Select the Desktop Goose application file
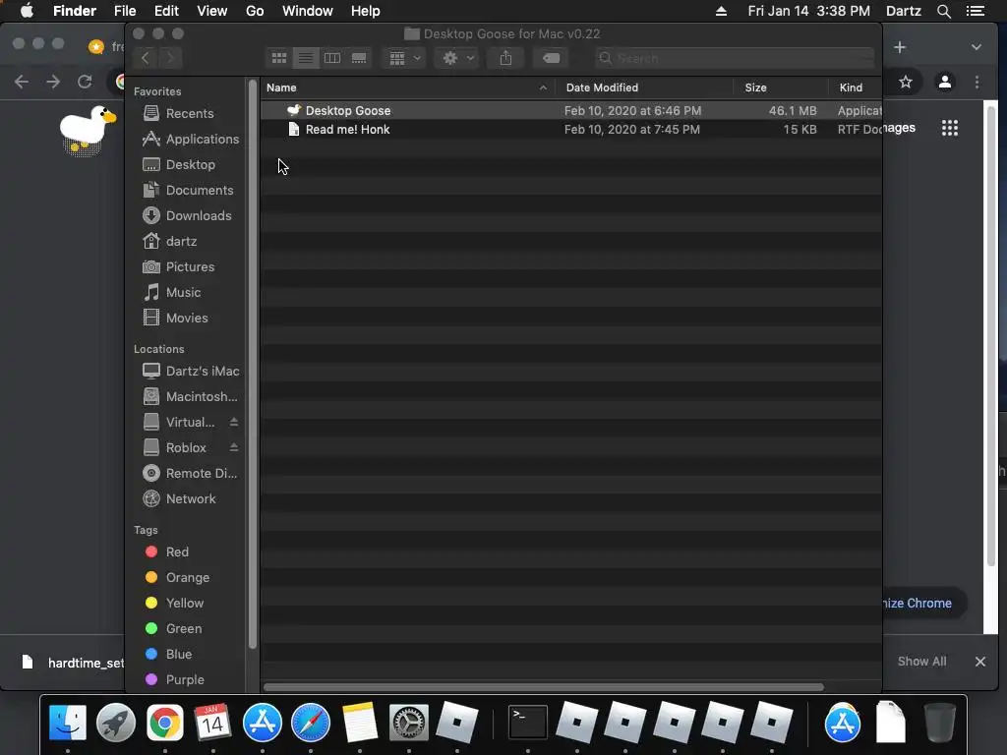This screenshot has height=755, width=1007. pos(571,110)
